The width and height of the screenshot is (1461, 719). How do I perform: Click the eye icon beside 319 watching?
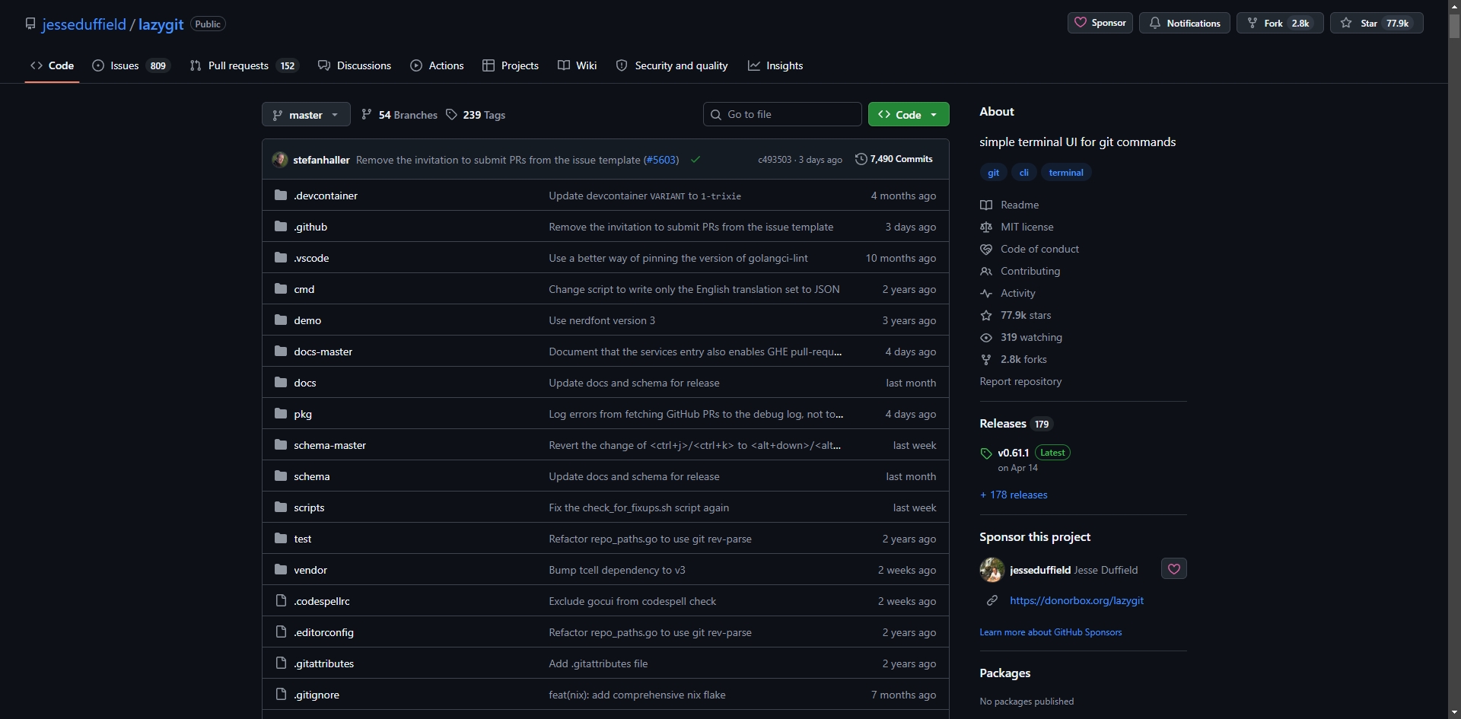[x=986, y=338]
